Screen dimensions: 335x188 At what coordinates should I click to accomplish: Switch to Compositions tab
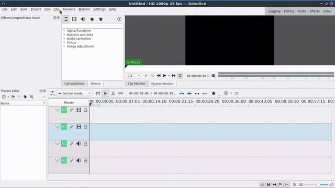[x=74, y=84]
